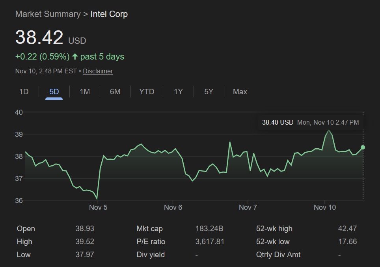Select the YTD range tab

pyautogui.click(x=147, y=92)
